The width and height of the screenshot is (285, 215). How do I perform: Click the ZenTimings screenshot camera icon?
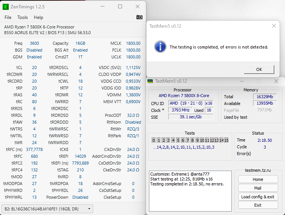pos(139,17)
